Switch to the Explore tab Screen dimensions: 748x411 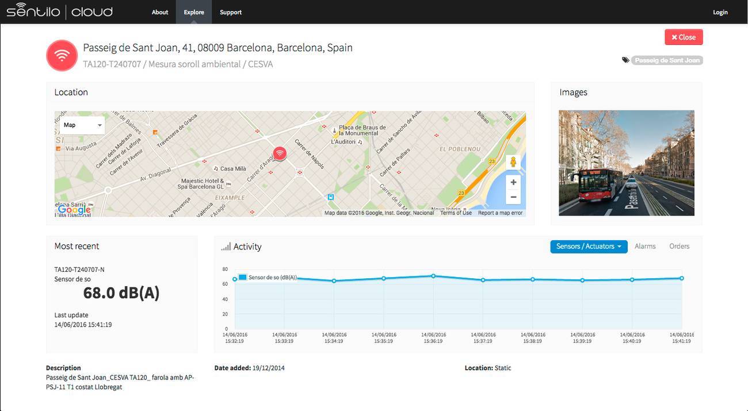pos(193,11)
